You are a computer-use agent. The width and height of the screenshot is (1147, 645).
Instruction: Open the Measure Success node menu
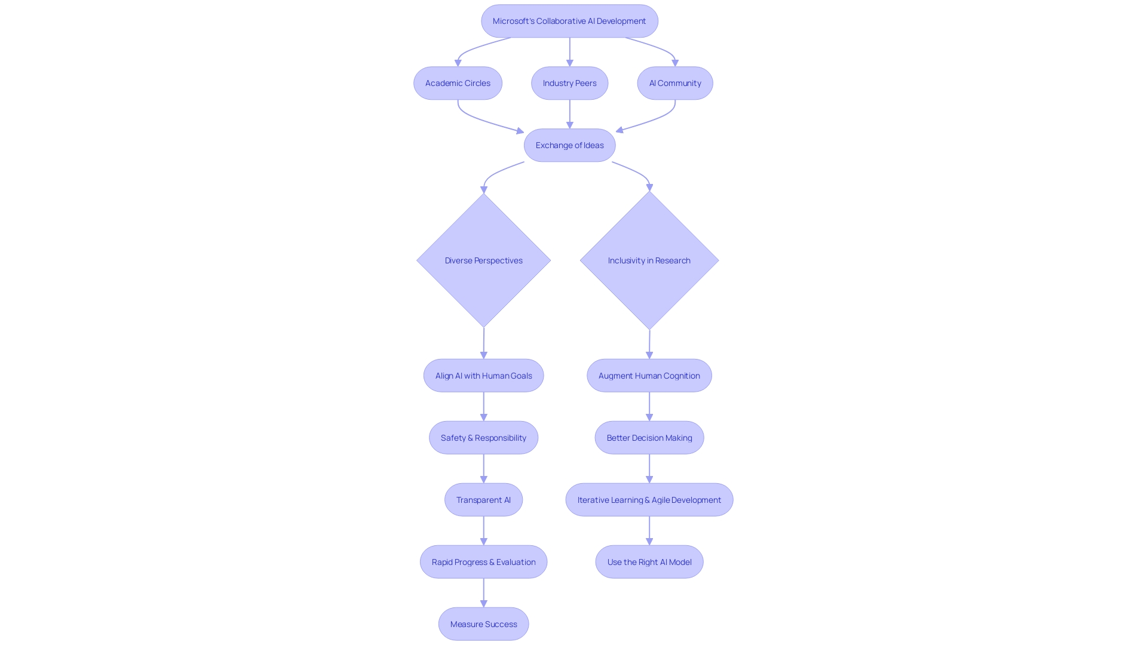pos(484,623)
